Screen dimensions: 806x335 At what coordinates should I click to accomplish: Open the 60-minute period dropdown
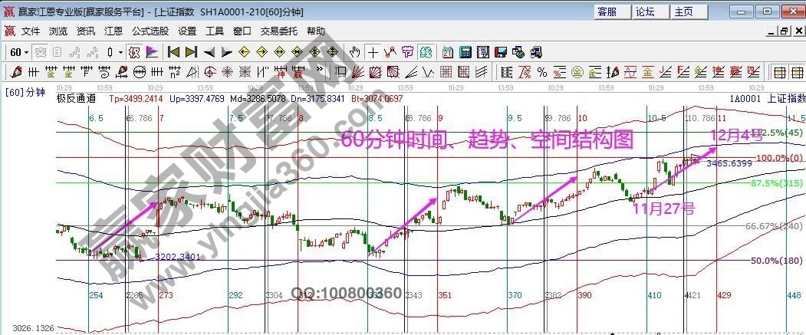coord(19,52)
